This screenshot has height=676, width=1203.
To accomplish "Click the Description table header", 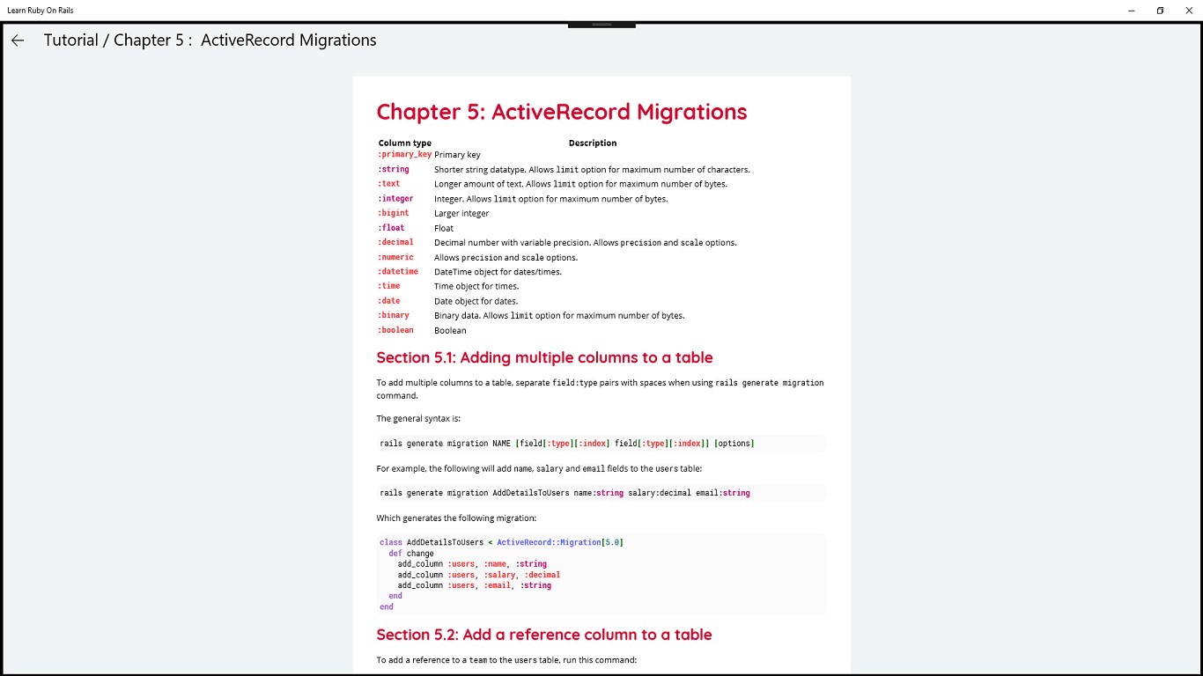I will (x=593, y=143).
